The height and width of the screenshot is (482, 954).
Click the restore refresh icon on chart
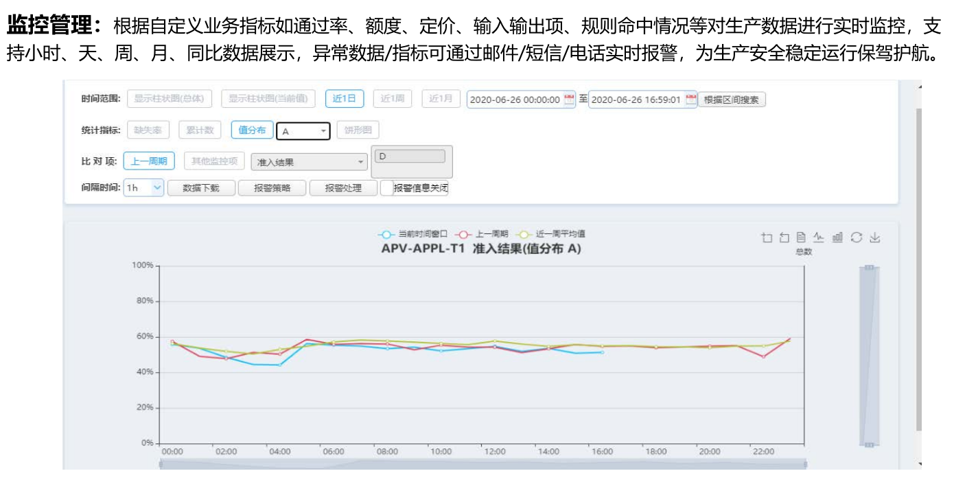[856, 238]
